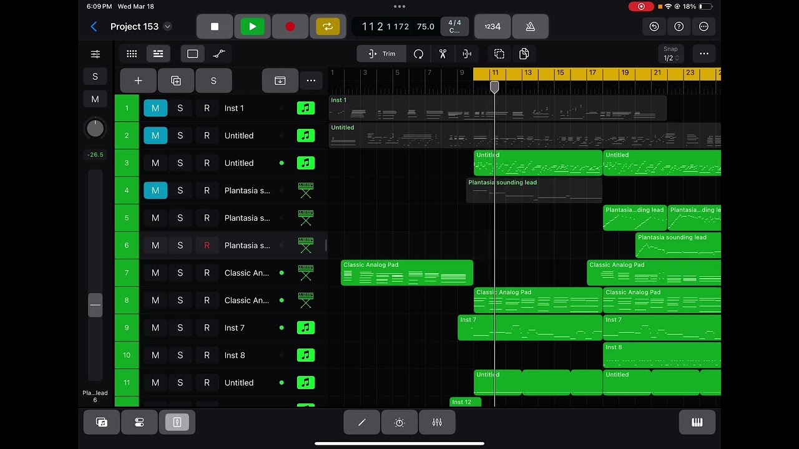Image resolution: width=799 pixels, height=449 pixels.
Task: Select the multi-select marquee icon
Action: (x=499, y=54)
